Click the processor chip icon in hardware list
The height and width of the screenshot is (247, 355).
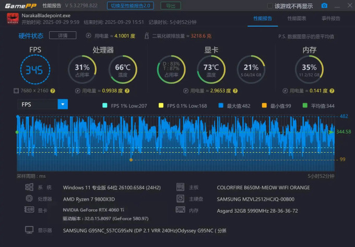29,199
